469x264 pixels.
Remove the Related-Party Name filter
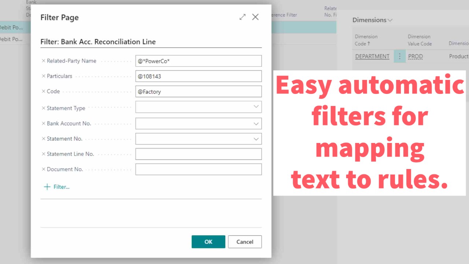pos(44,61)
